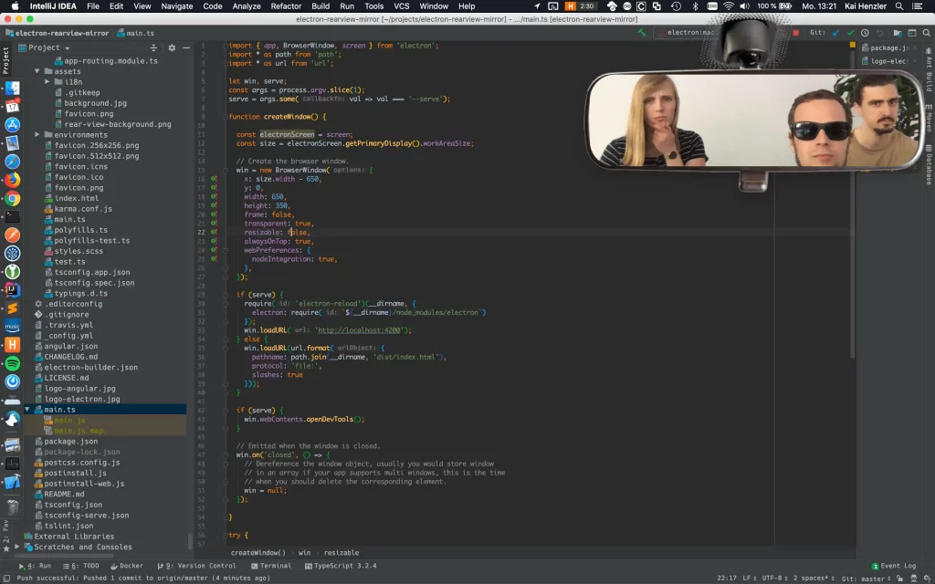This screenshot has width=935, height=584.
Task: Open the Docker tool window
Action: 127,566
